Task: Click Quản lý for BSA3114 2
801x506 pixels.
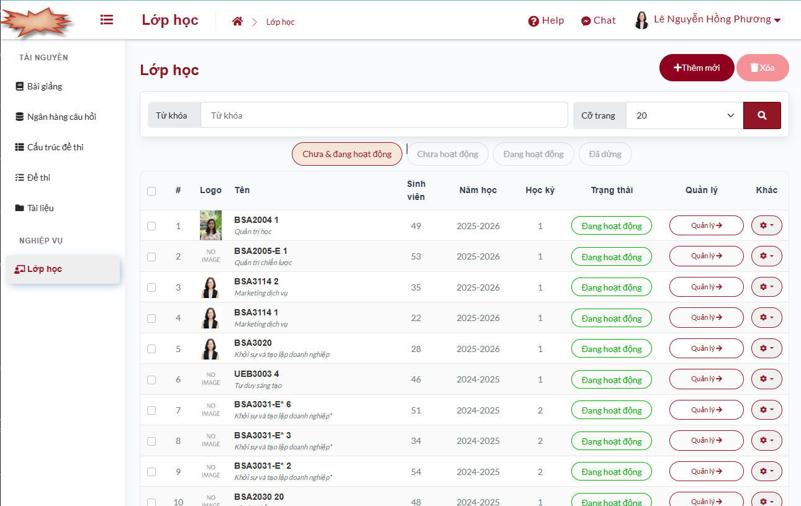Action: (x=706, y=287)
